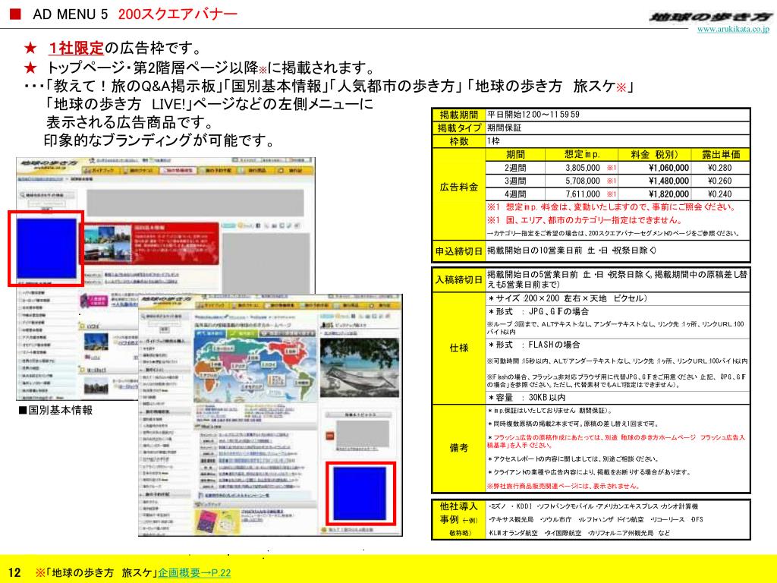
Task: Click the 容量:30KB以内 spec line
Action: [x=527, y=398]
